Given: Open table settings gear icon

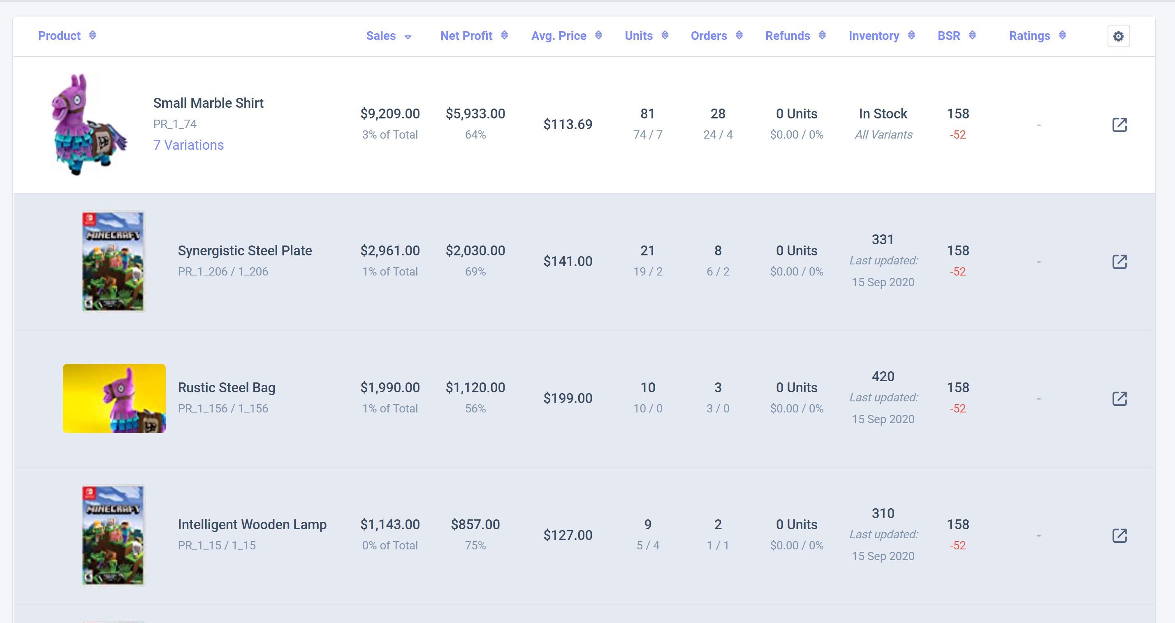Looking at the screenshot, I should [x=1118, y=36].
